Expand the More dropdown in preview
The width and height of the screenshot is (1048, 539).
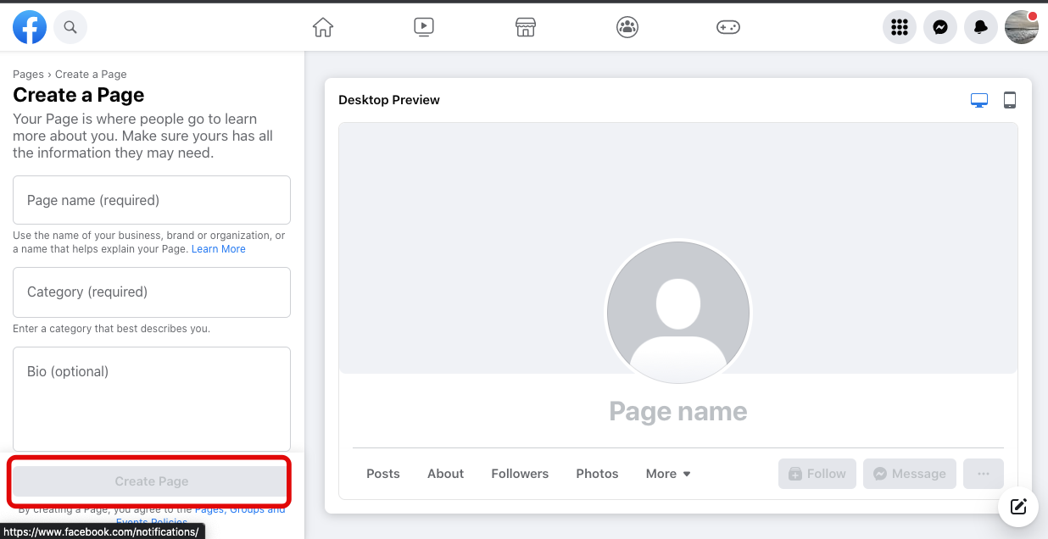(668, 474)
